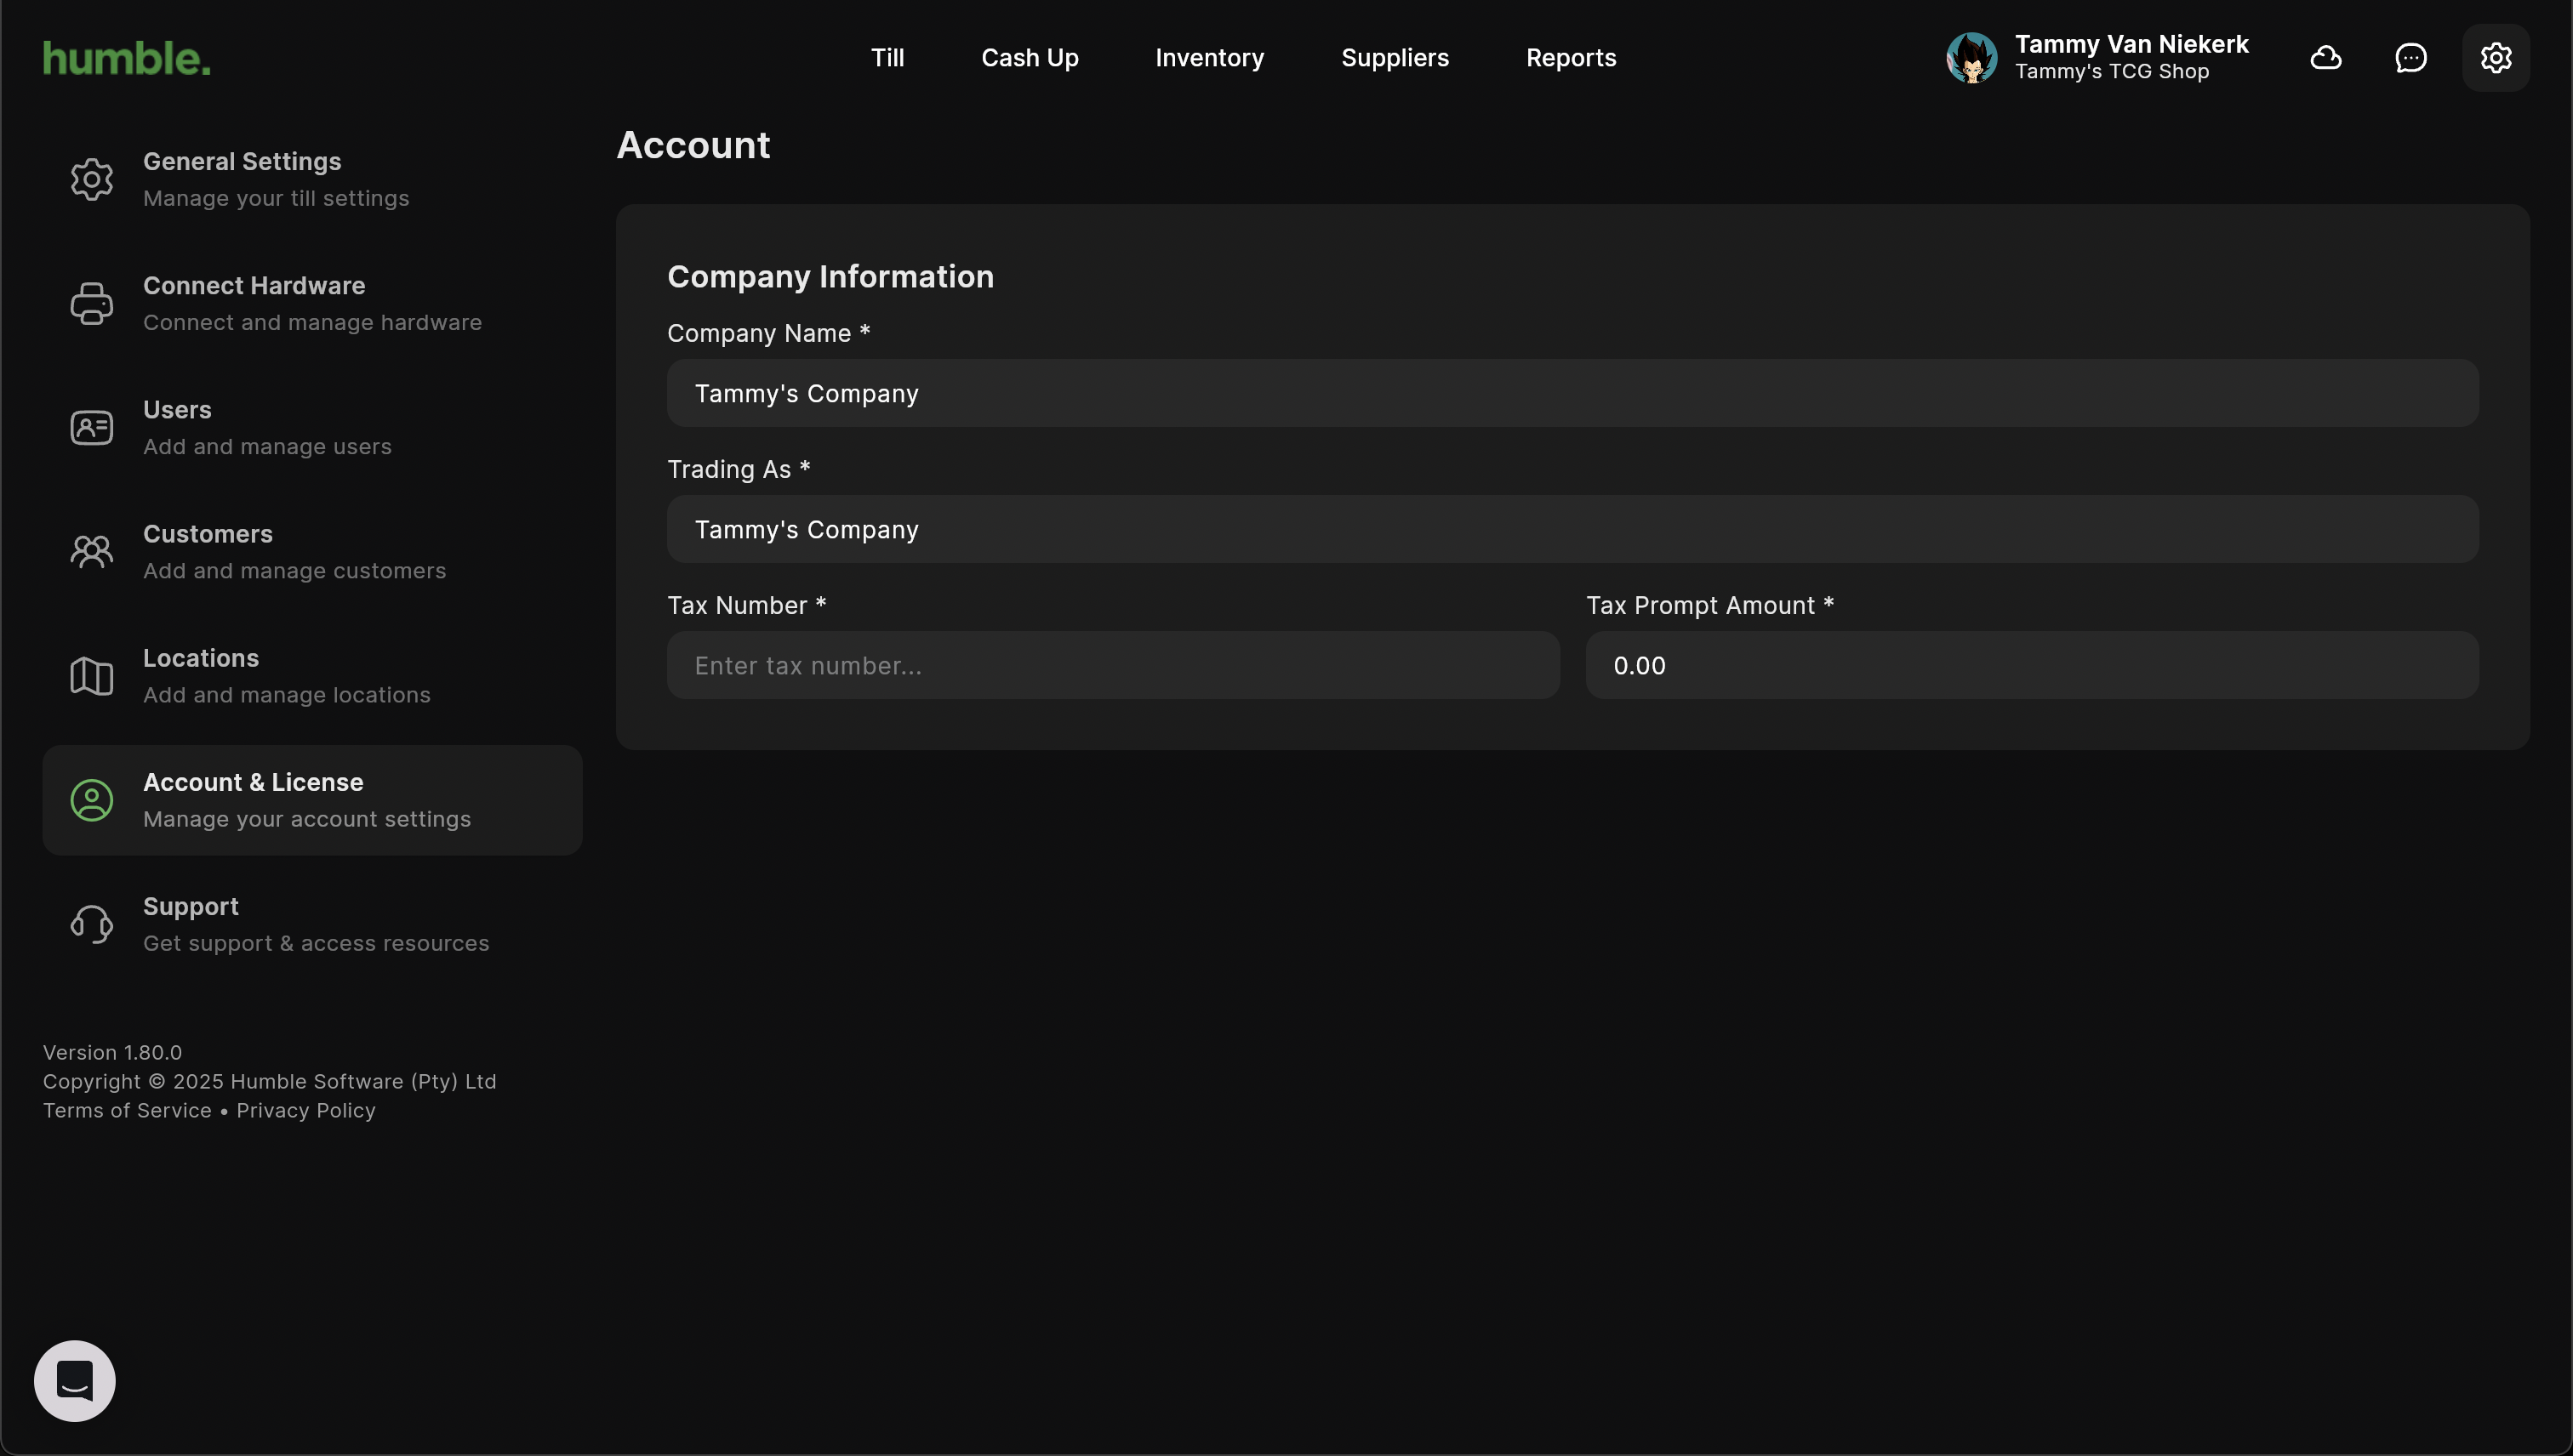Open the Inventory section

pos(1208,58)
